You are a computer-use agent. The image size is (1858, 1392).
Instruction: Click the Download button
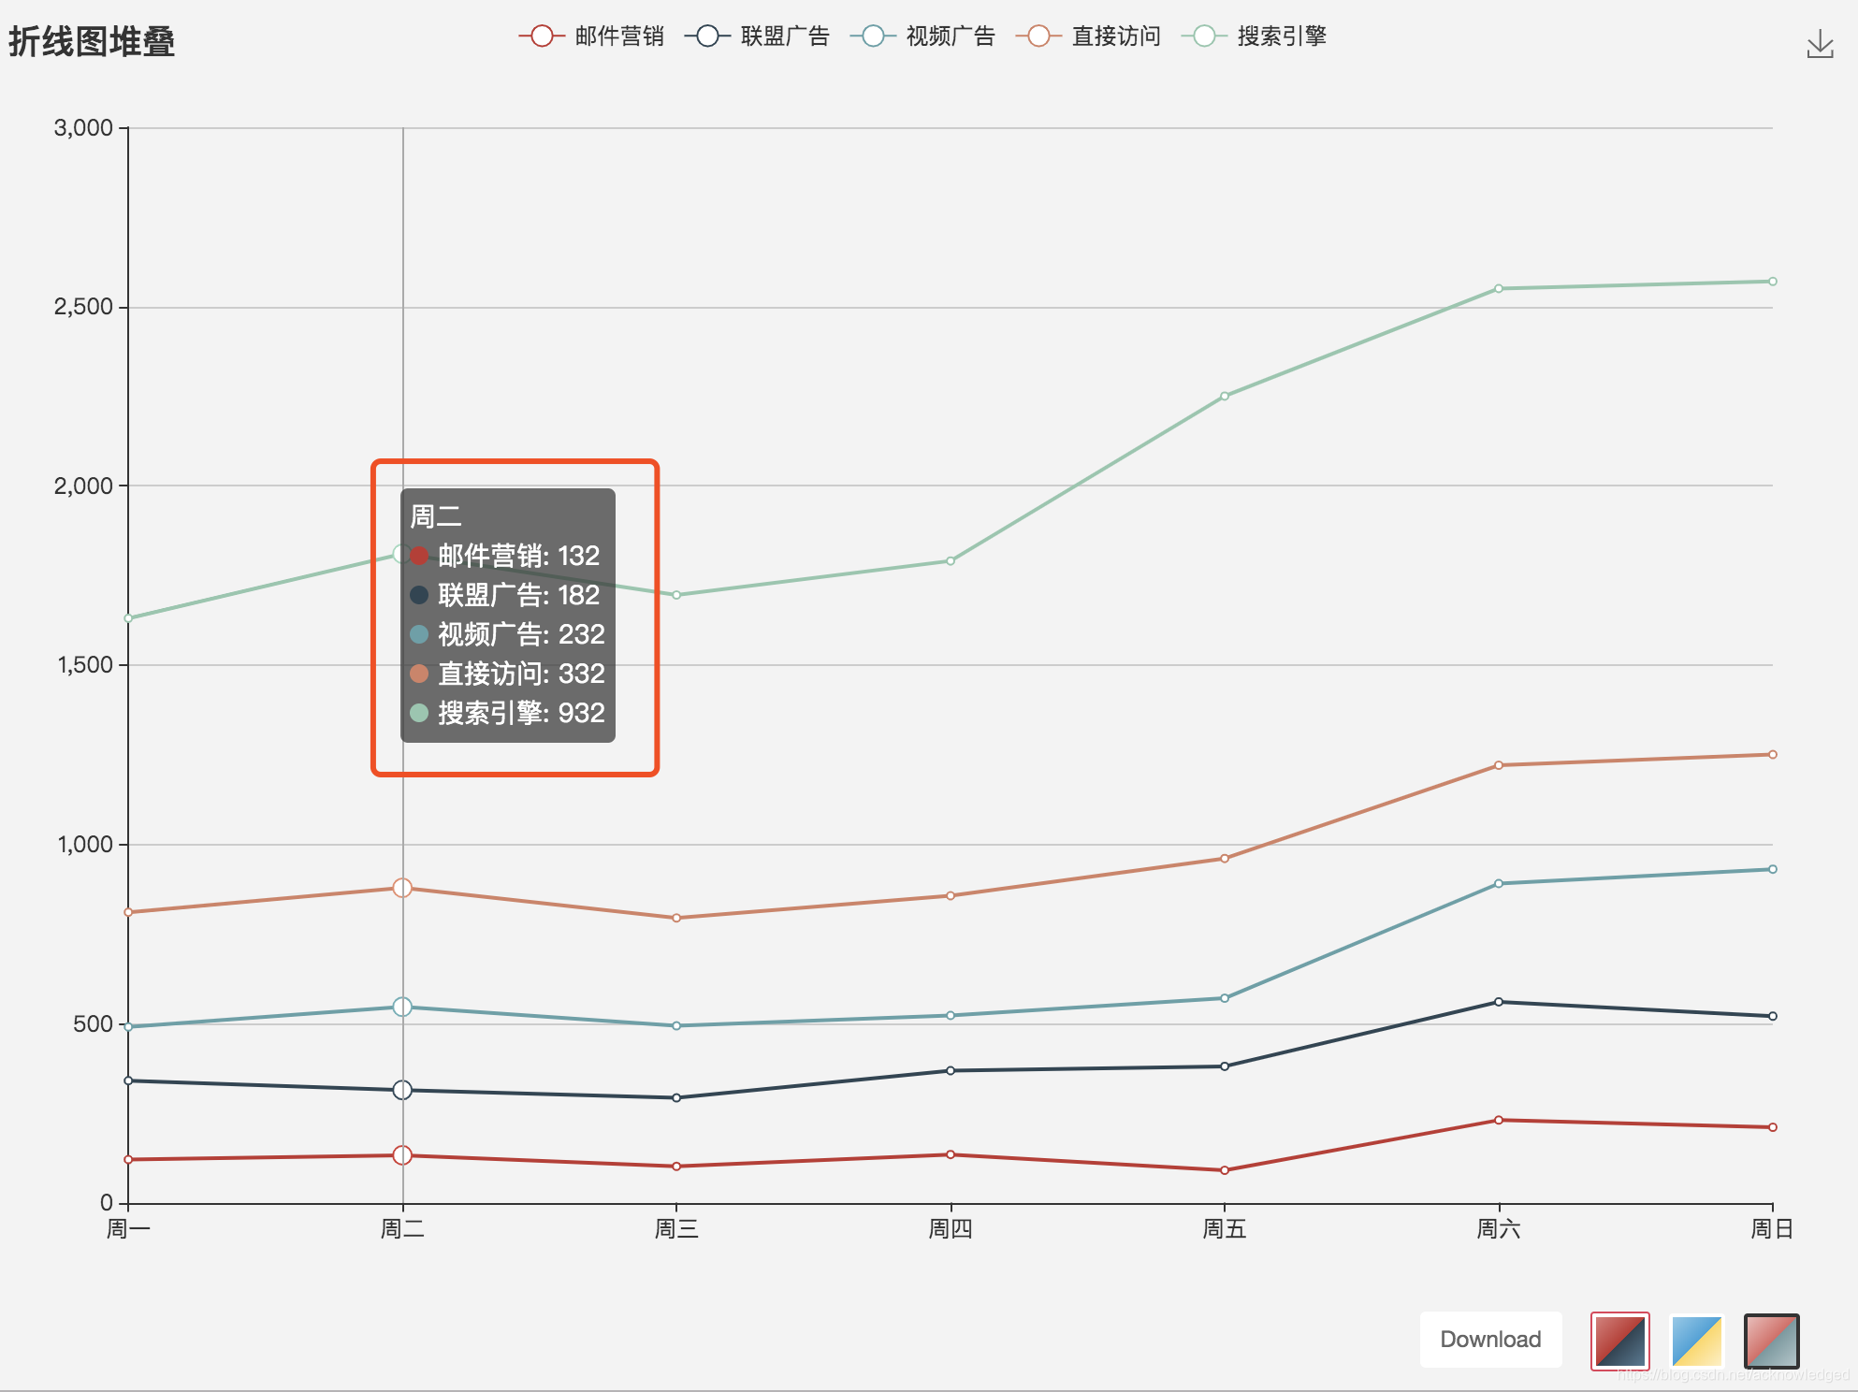(x=1490, y=1340)
